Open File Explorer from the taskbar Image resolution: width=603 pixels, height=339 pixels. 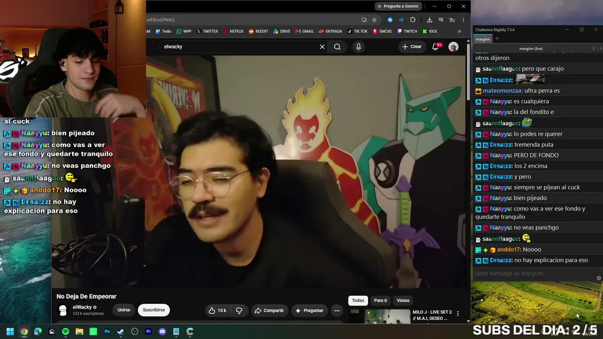pyautogui.click(x=79, y=331)
